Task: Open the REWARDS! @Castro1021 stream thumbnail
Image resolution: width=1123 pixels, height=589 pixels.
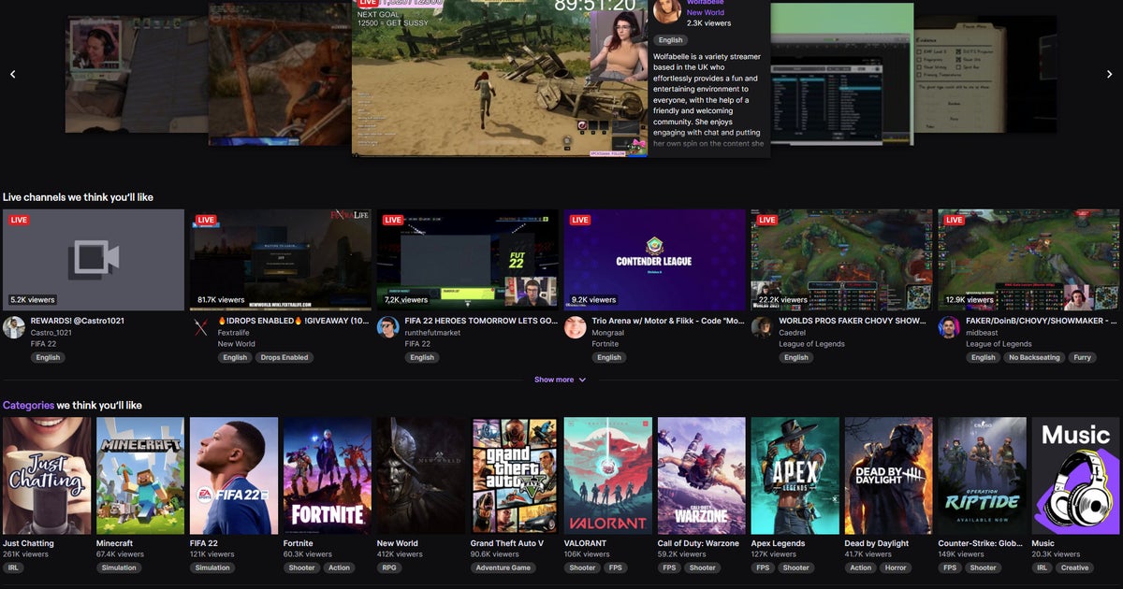Action: (x=94, y=260)
